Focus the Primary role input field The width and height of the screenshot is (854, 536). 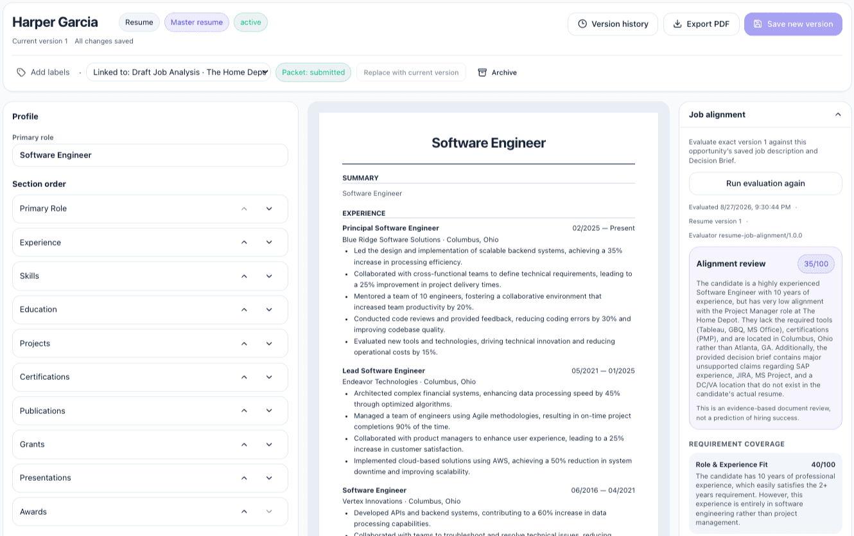(x=150, y=155)
